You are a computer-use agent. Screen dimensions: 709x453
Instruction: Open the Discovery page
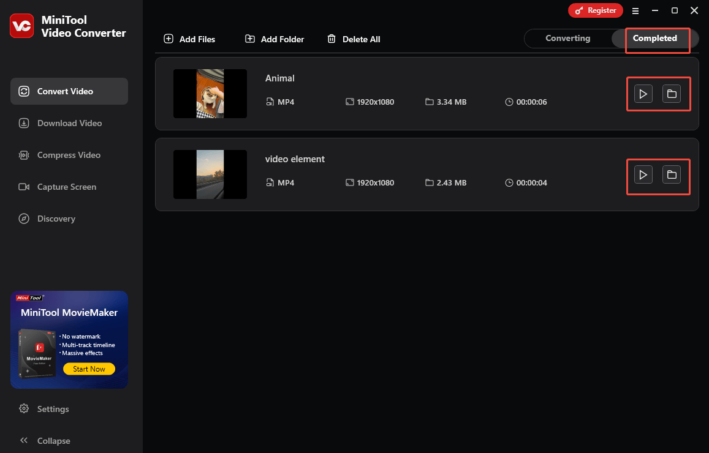[69, 219]
